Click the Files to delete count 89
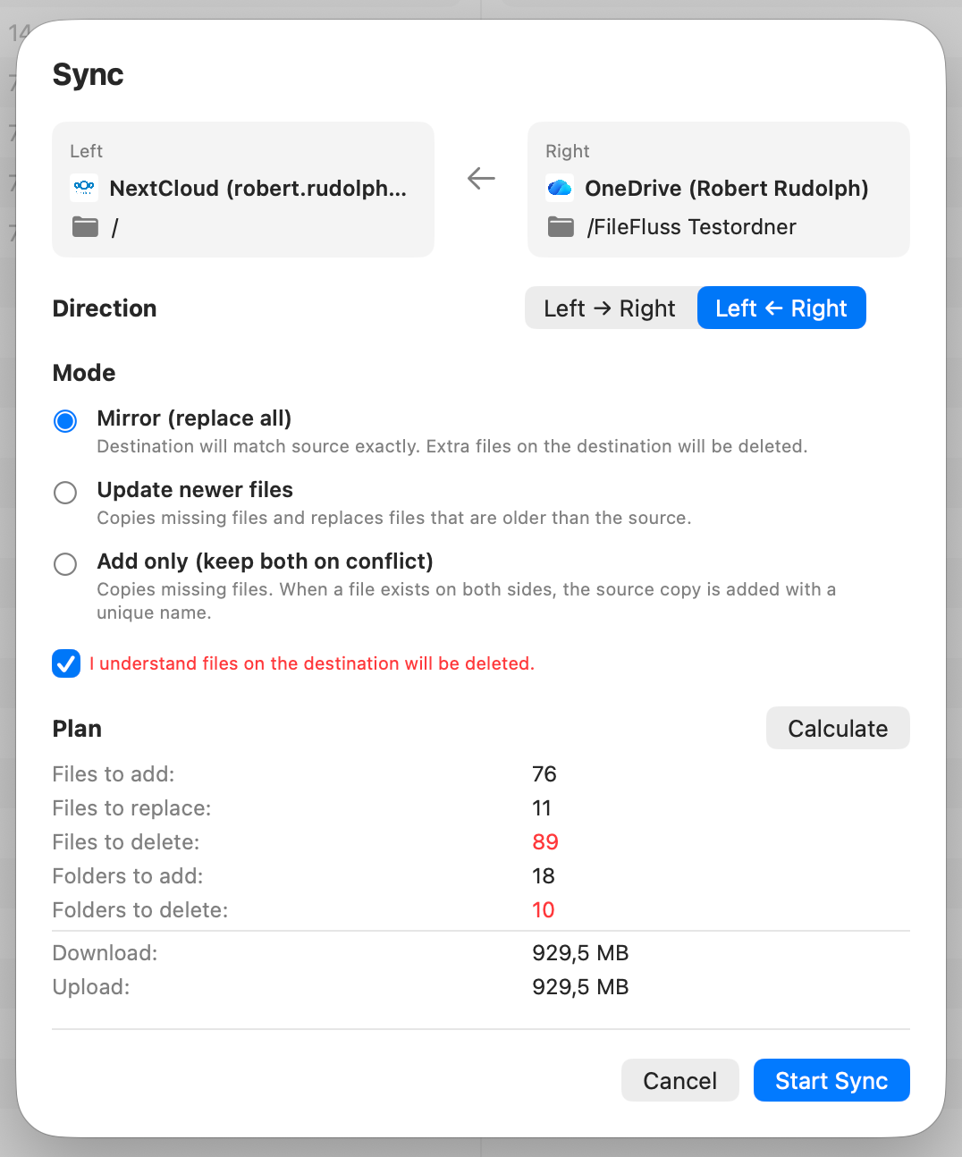 545,841
